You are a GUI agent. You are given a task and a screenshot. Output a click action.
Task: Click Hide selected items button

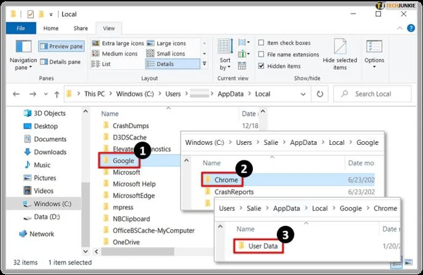pos(340,55)
